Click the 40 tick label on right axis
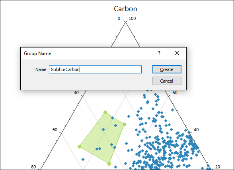The height and width of the screenshot is (170, 234). pyautogui.click(x=196, y=130)
